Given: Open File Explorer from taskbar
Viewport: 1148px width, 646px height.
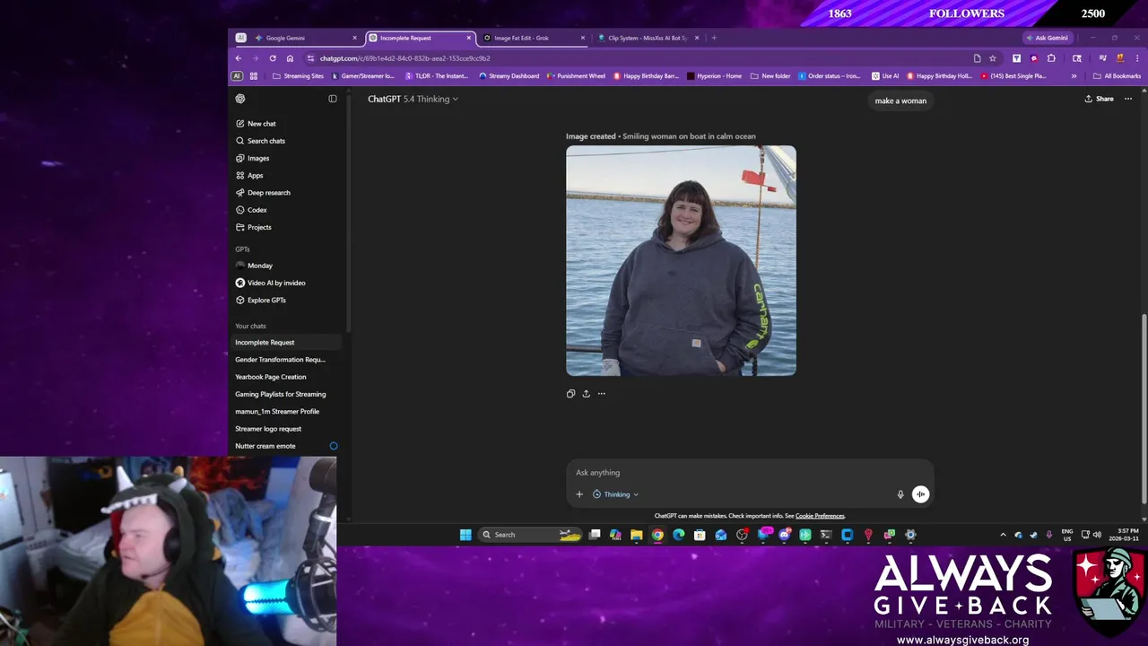Looking at the screenshot, I should (x=636, y=535).
